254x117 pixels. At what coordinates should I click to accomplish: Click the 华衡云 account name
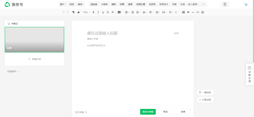tap(14, 24)
